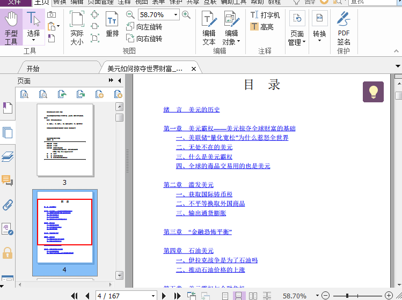Open link 第二章 滥发美元
This screenshot has height=300, width=402.
pos(188,185)
